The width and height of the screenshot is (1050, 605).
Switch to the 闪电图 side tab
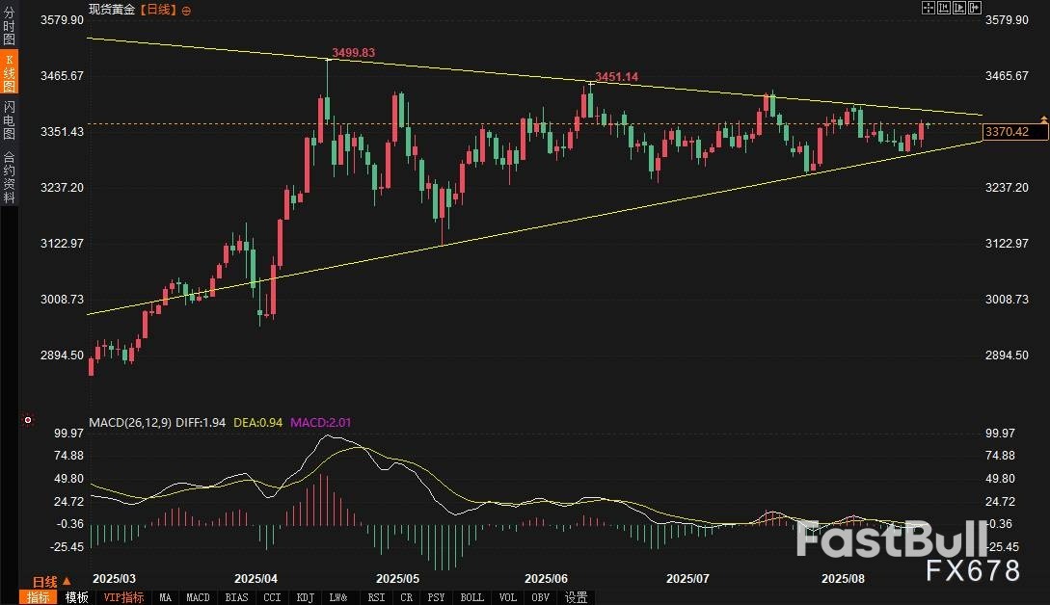pyautogui.click(x=9, y=118)
